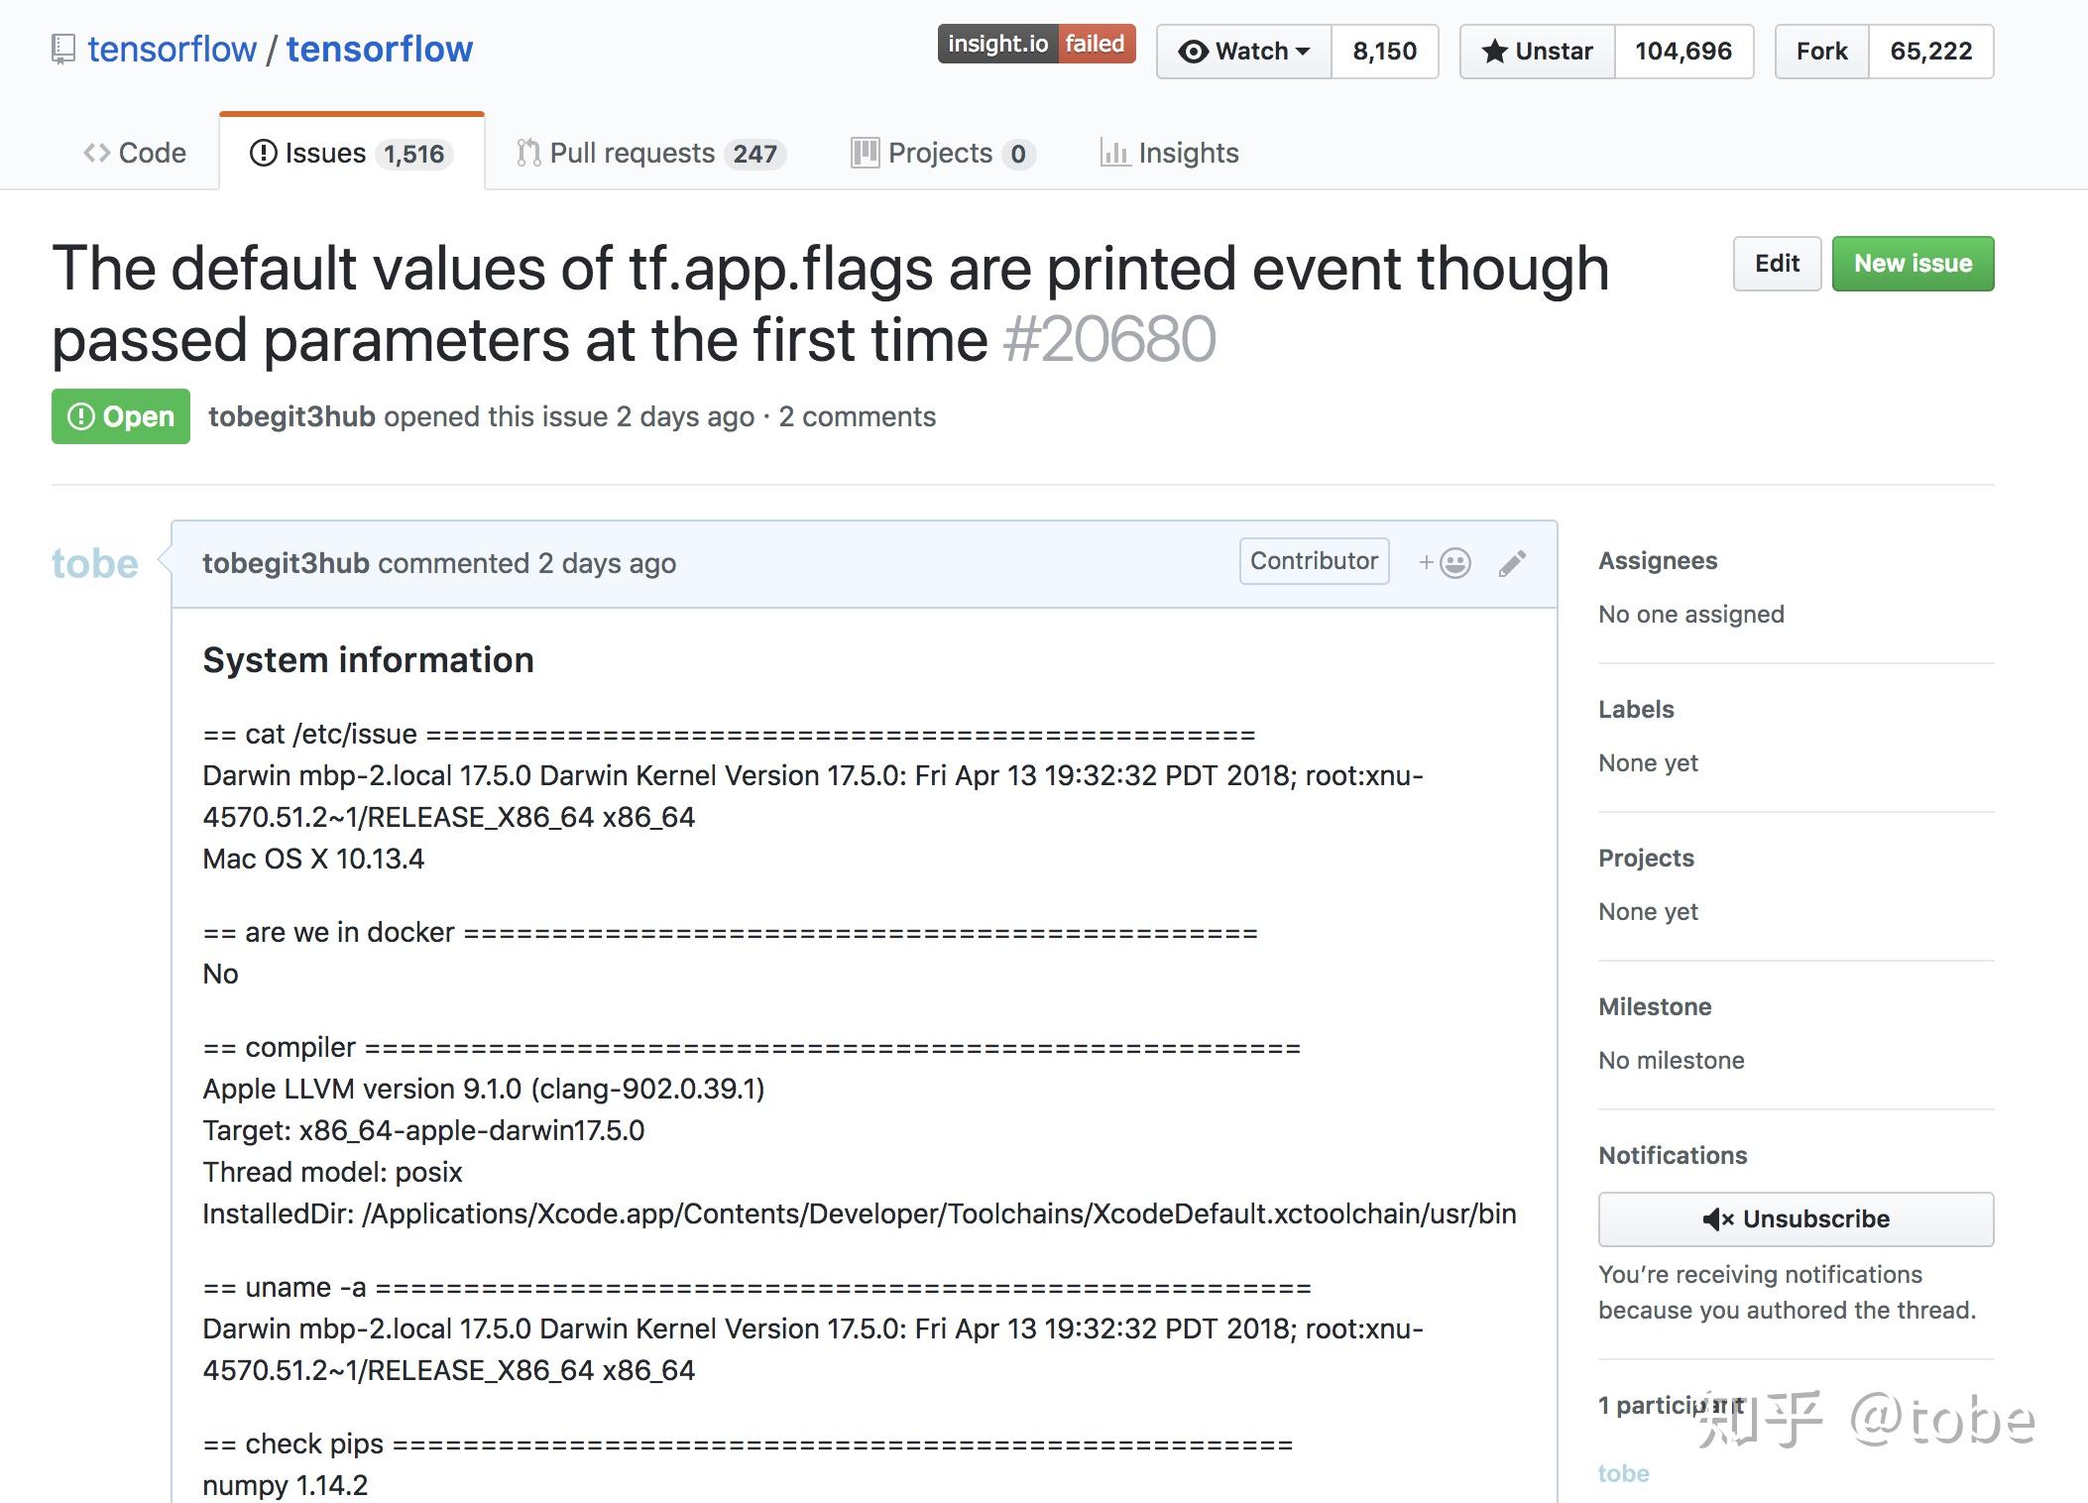The width and height of the screenshot is (2088, 1503).
Task: Open the tensorflow organization link
Action: point(172,50)
